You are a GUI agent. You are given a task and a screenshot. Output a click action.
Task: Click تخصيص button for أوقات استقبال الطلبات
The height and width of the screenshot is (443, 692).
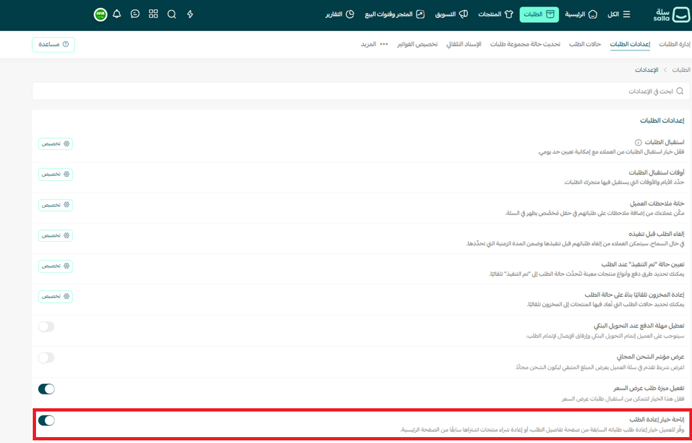click(56, 174)
